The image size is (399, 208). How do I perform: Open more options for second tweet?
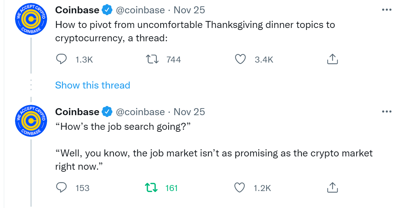click(387, 111)
